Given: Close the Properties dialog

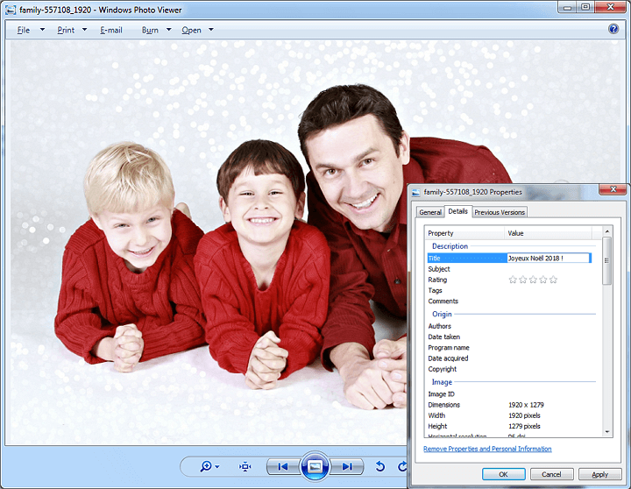Looking at the screenshot, I should pyautogui.click(x=613, y=188).
